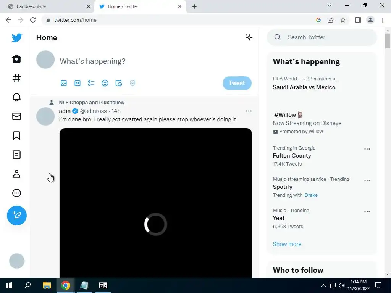Click the location pin icon in composer

coord(132,83)
